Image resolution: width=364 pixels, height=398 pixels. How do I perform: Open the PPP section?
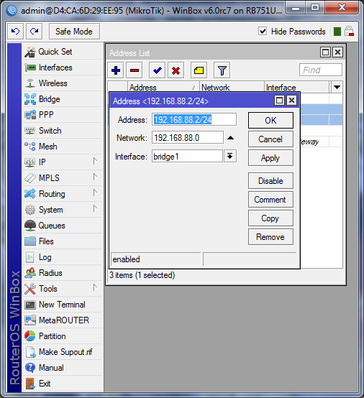pos(63,115)
